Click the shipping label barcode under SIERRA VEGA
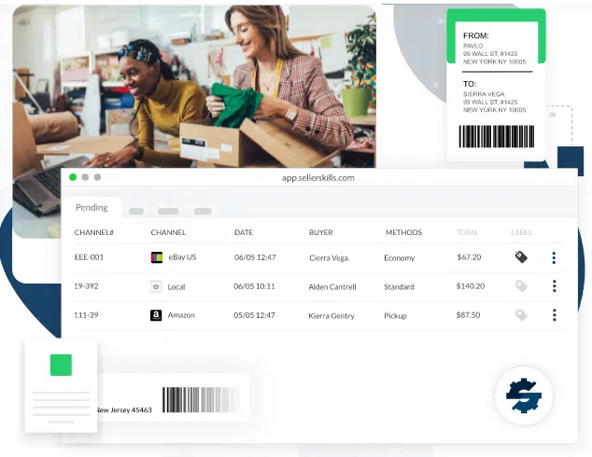 pyautogui.click(x=497, y=136)
